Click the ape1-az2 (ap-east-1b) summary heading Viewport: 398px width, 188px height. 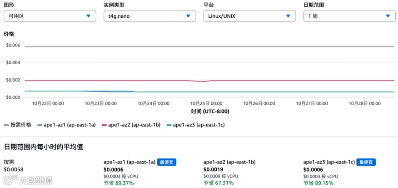tap(229, 162)
